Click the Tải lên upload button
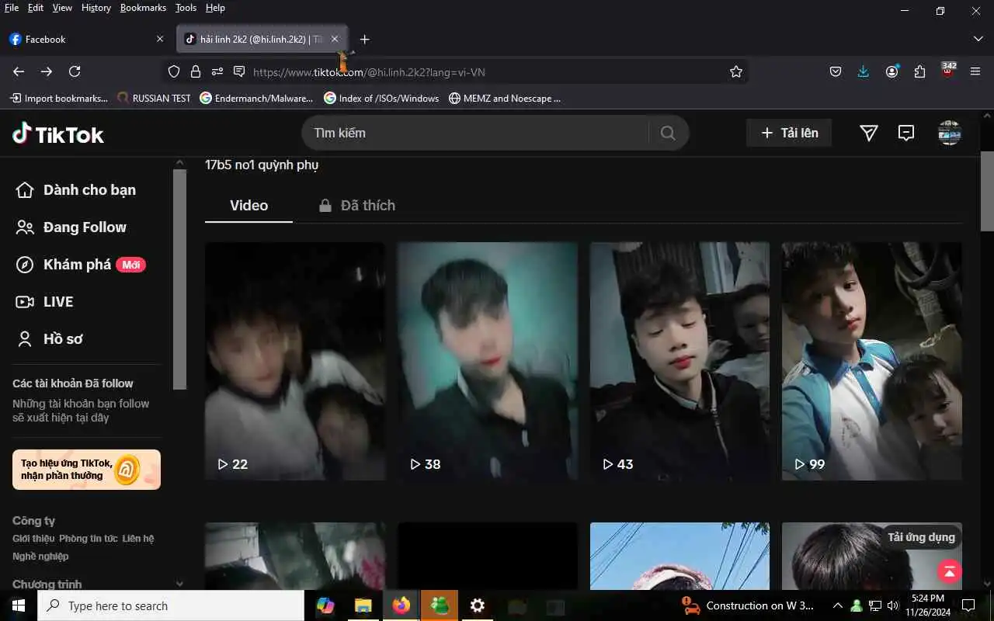Image resolution: width=994 pixels, height=621 pixels. click(x=789, y=133)
